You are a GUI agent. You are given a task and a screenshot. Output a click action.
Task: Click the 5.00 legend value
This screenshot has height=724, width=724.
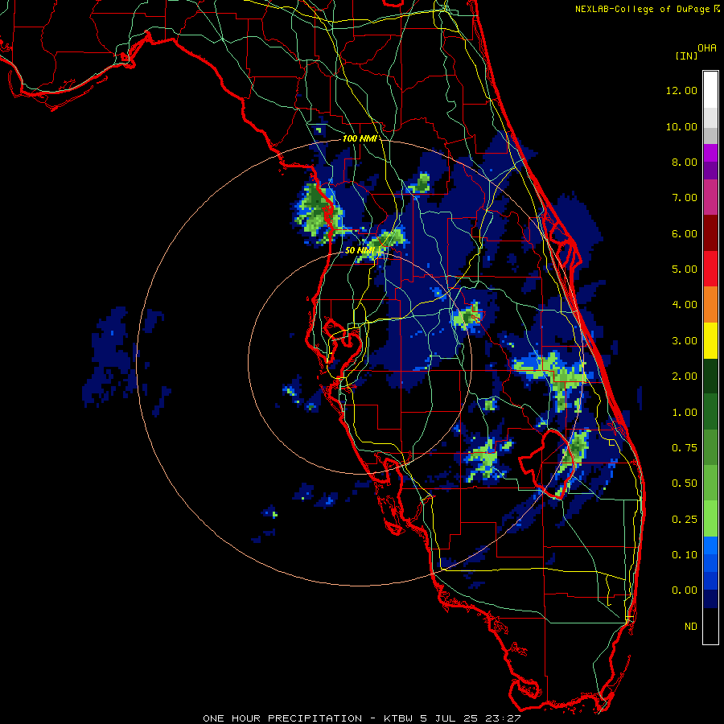685,269
